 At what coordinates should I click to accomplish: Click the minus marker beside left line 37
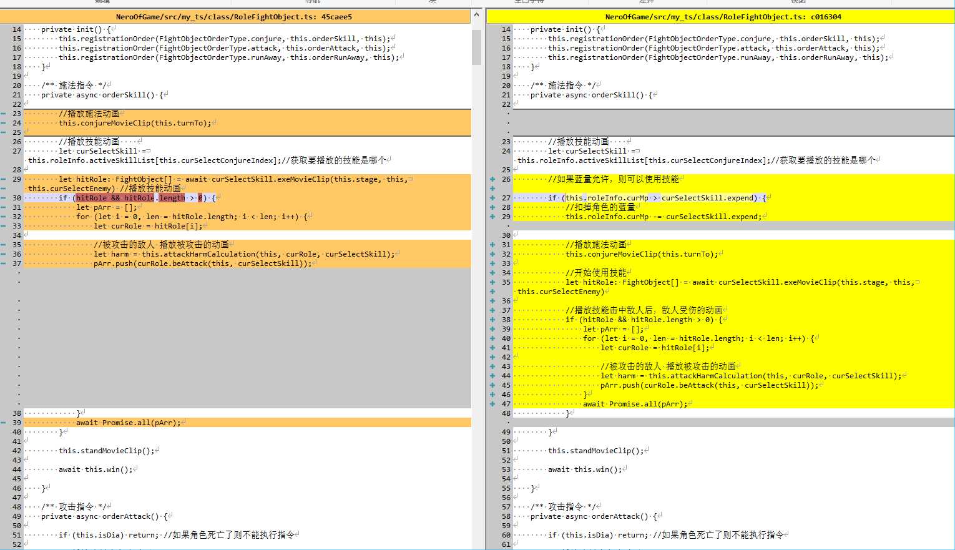(3, 263)
